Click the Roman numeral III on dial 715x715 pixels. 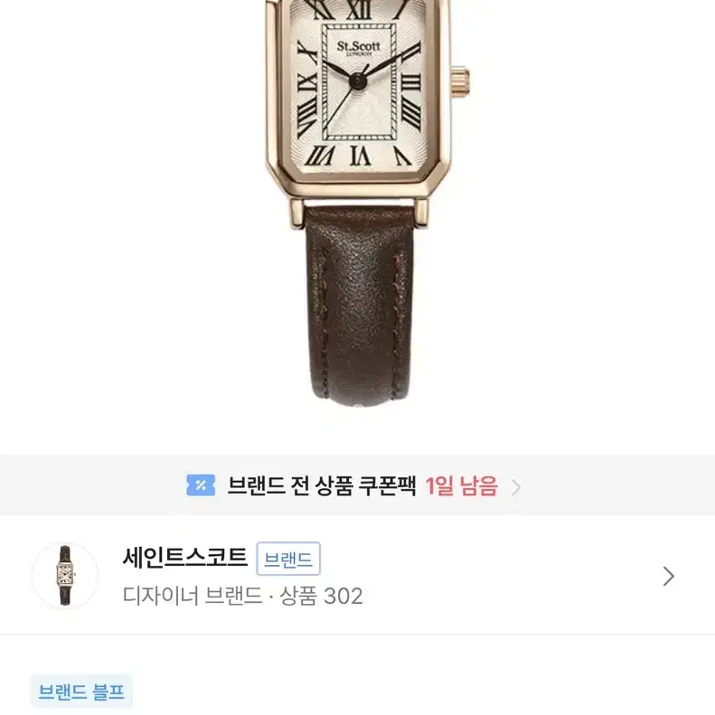click(x=411, y=82)
